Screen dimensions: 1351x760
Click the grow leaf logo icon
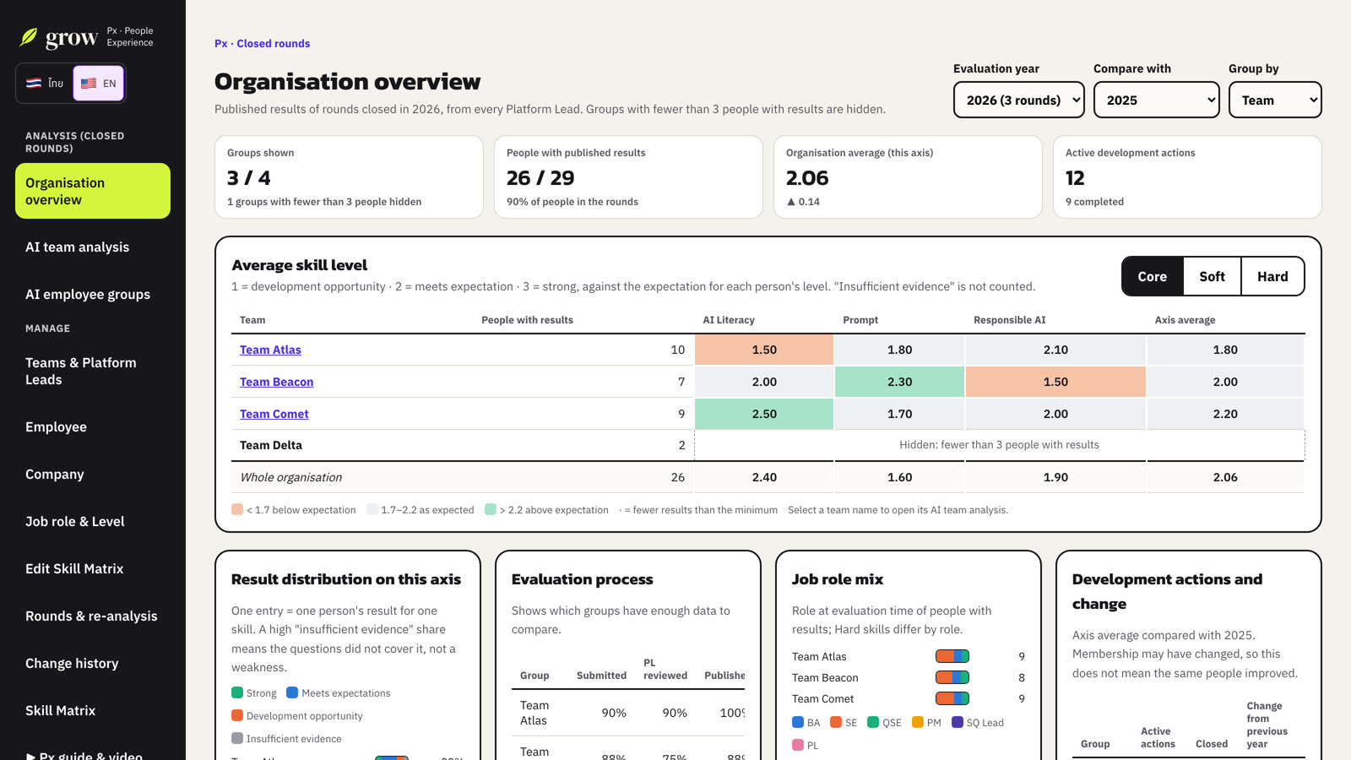(x=29, y=37)
